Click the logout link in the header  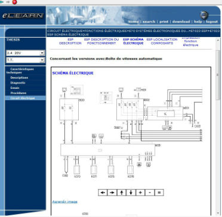(x=212, y=21)
